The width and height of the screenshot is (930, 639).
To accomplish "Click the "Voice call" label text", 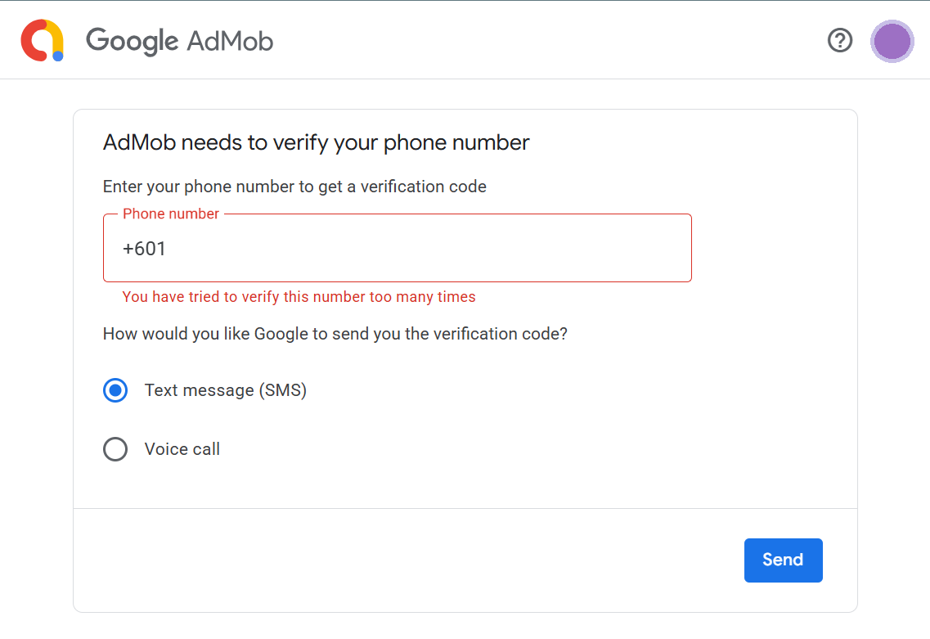I will [x=182, y=449].
